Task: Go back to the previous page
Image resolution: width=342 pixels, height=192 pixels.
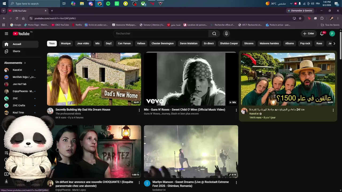Action: coord(4,18)
